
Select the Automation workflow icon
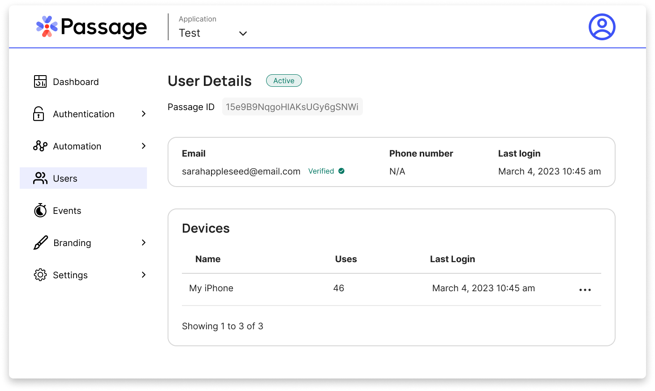40,146
